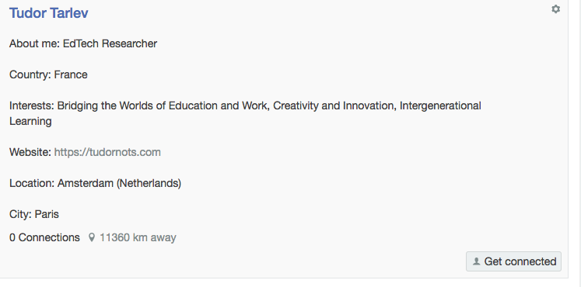581x287 pixels.
Task: Click the wrapped word Learning under Interests
Action: coord(30,121)
